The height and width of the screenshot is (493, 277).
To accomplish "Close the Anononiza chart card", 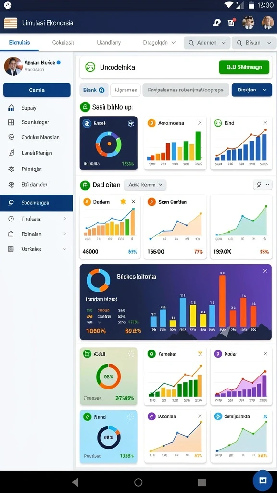I will [x=200, y=123].
